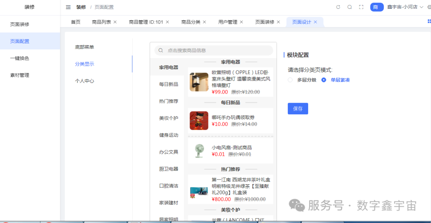Collapse sidebar with hamburger menu icon
The width and height of the screenshot is (431, 223).
click(x=68, y=7)
